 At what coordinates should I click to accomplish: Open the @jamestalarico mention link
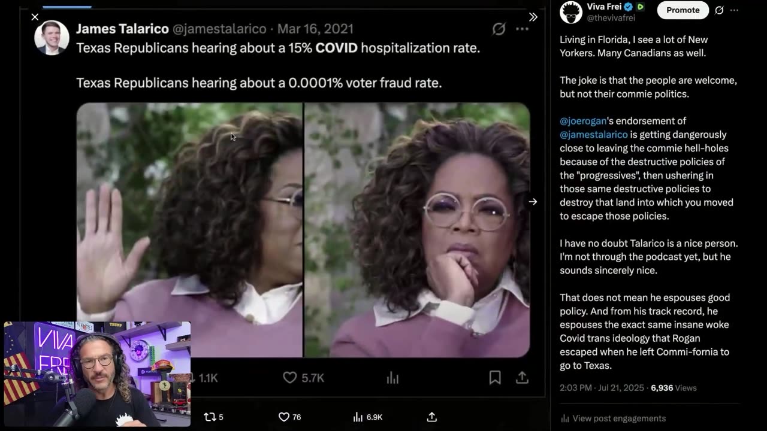click(x=594, y=135)
